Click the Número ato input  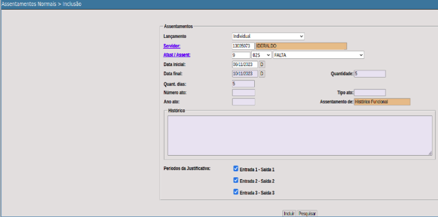click(x=243, y=93)
